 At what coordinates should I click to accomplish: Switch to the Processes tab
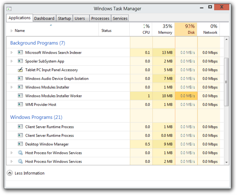click(x=100, y=19)
